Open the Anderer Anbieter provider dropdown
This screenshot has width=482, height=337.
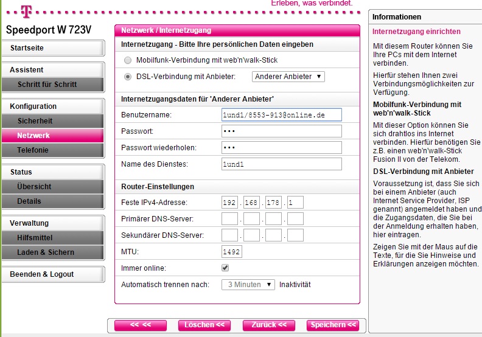tap(288, 77)
